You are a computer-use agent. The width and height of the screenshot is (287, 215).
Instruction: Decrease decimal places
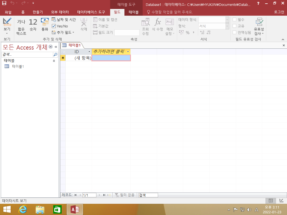point(208,32)
